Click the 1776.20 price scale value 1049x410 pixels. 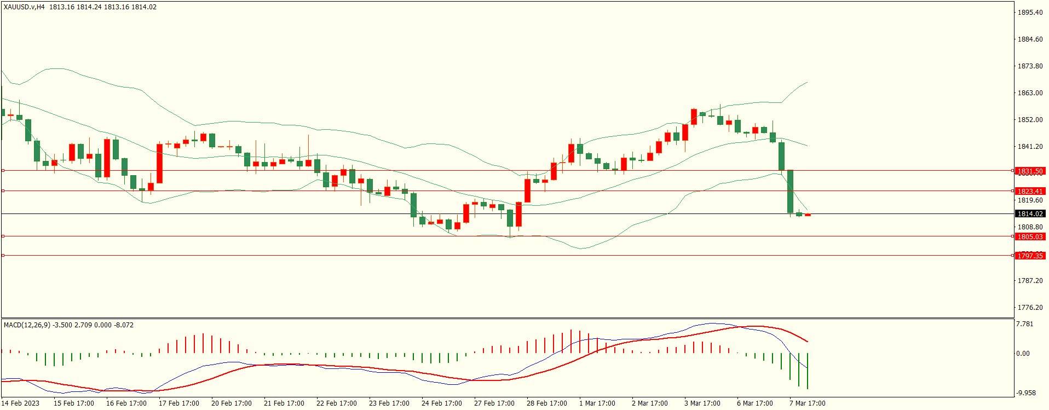[1029, 308]
